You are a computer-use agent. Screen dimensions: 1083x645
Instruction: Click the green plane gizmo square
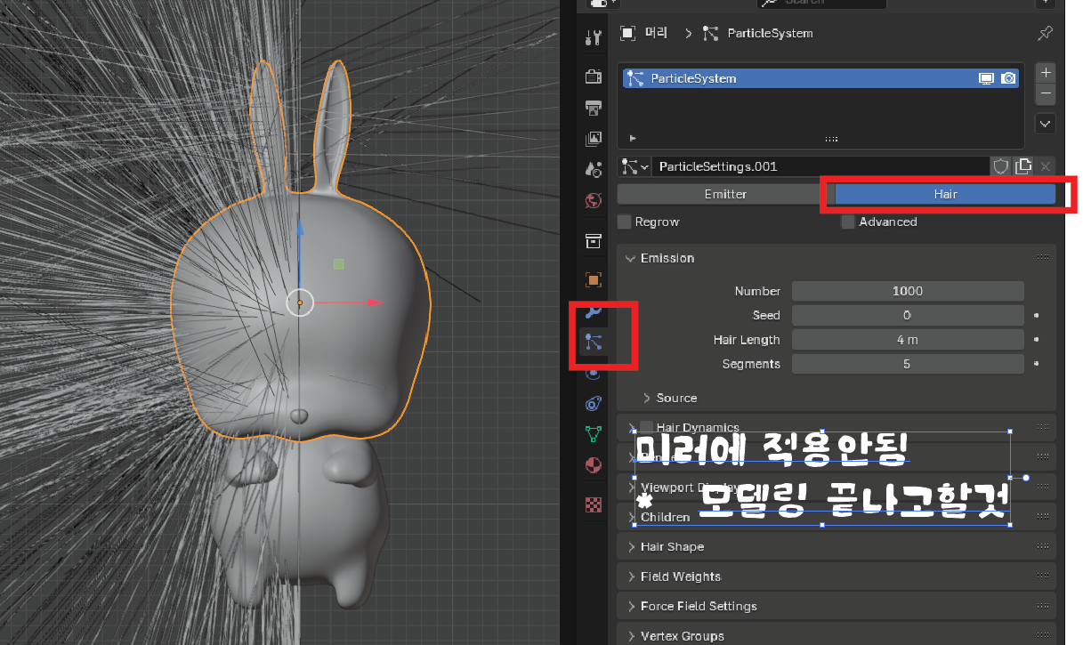click(x=338, y=264)
